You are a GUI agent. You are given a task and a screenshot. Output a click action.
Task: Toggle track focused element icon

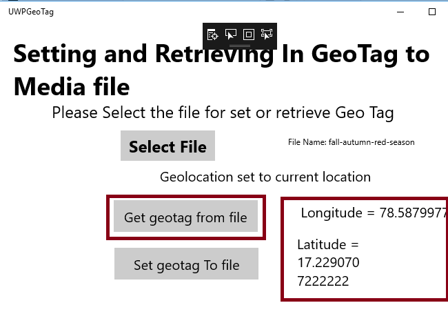[x=267, y=34]
